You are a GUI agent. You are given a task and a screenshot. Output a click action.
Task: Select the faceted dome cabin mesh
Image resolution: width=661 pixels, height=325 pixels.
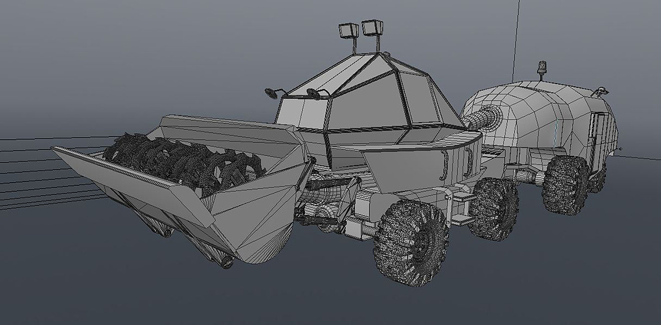tap(369, 104)
